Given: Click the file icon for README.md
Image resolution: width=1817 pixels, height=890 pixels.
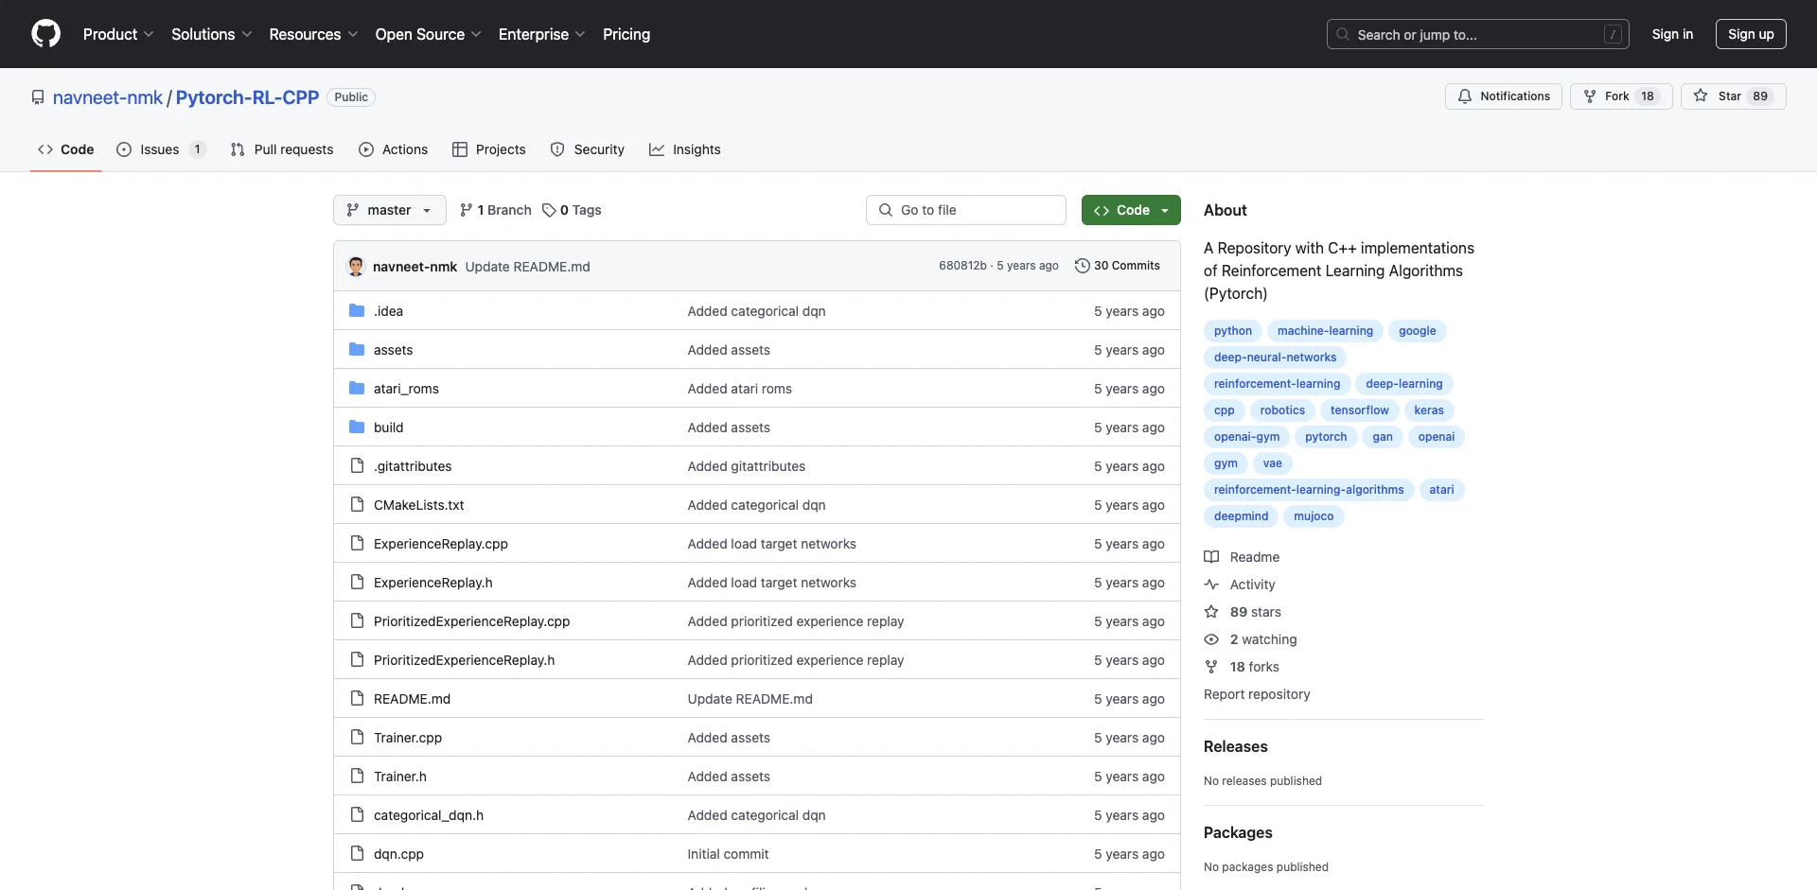Looking at the screenshot, I should [357, 699].
